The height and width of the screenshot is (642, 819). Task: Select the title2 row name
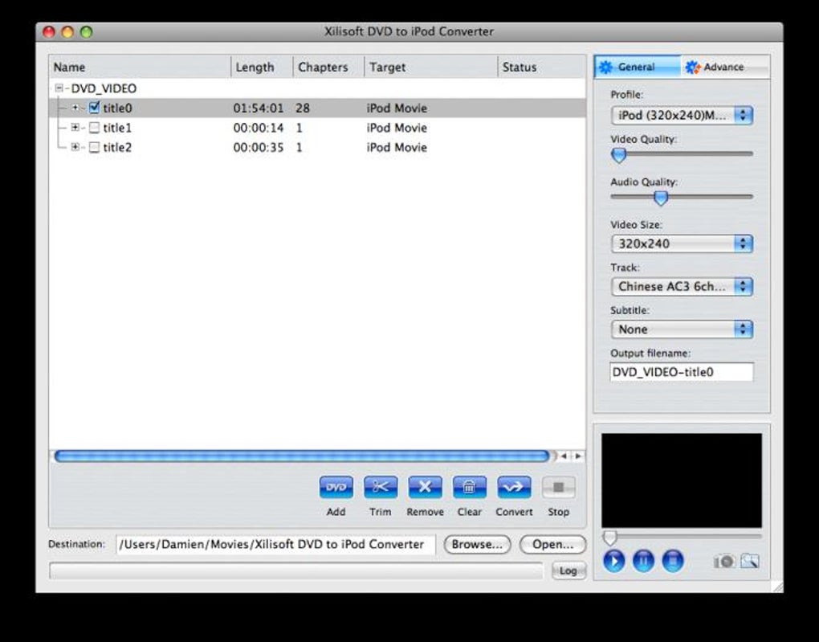tap(117, 147)
